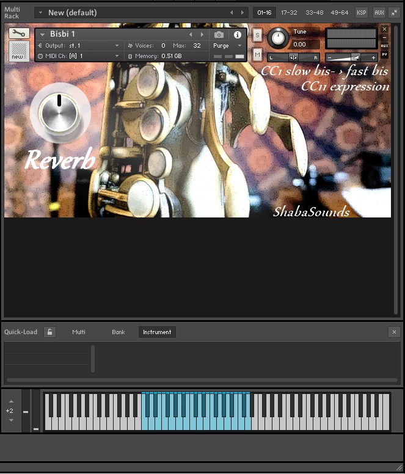The image size is (405, 474).
Task: Solo the Bisbi 1 instrument
Action: pyautogui.click(x=257, y=35)
